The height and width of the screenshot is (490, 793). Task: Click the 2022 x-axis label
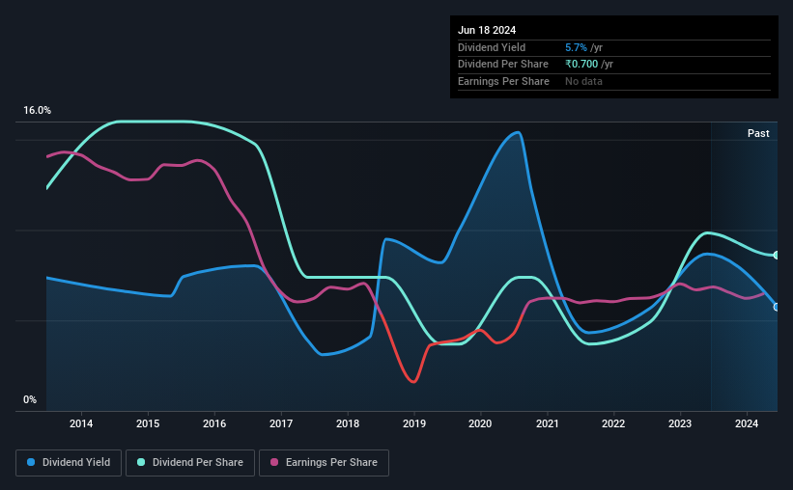(613, 423)
